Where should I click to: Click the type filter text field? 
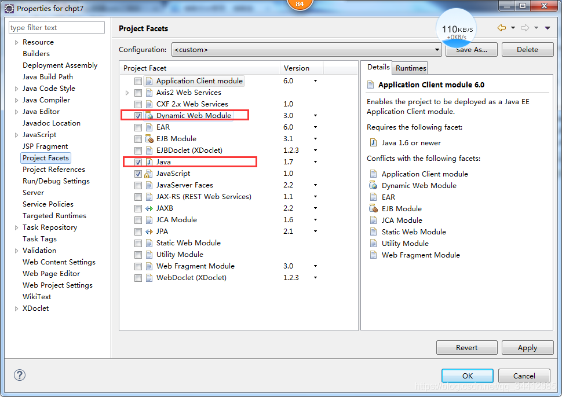tap(57, 28)
